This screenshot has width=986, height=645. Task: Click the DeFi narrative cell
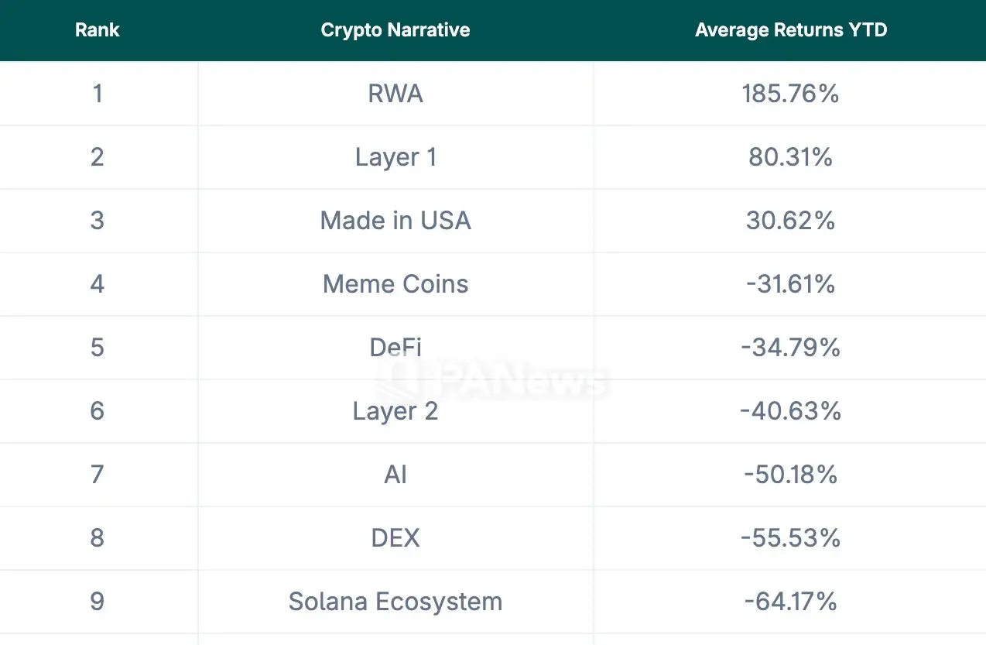(x=395, y=347)
